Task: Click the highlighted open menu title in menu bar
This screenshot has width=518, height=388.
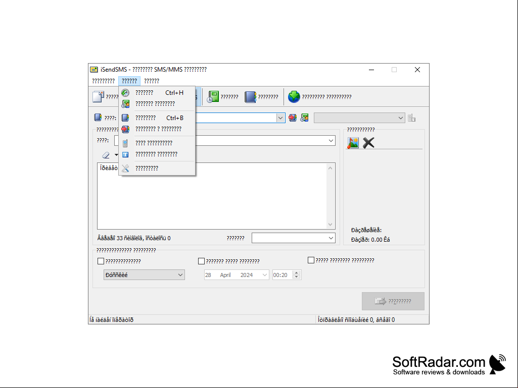Action: pos(129,81)
